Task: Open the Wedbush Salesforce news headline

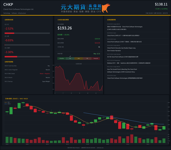Action: pyautogui.click(x=129, y=63)
